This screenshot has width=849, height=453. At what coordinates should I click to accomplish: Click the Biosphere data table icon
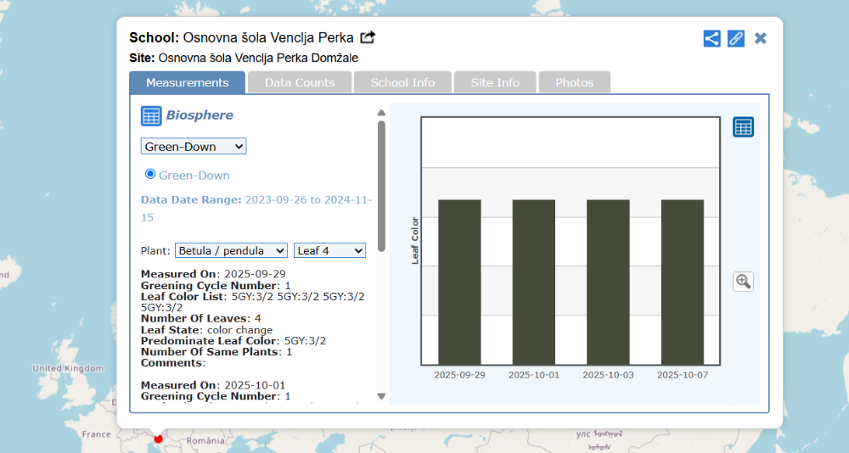tap(151, 116)
